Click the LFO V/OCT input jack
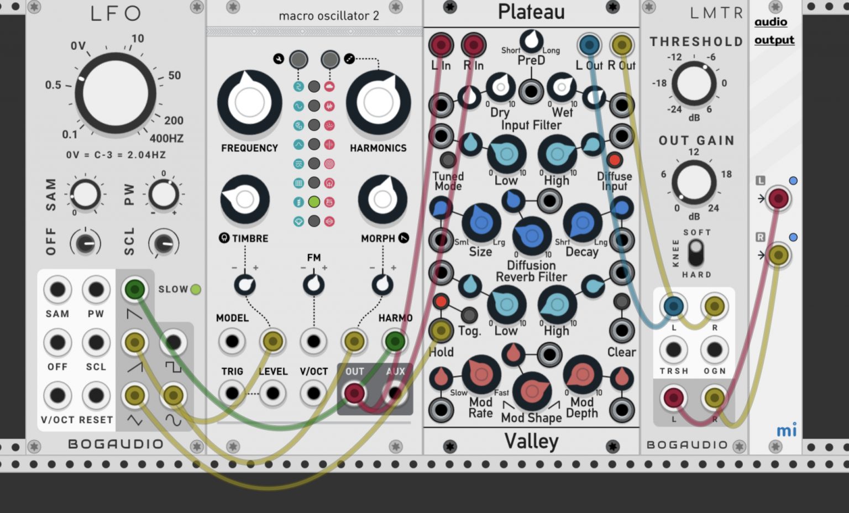Image resolution: width=849 pixels, height=513 pixels. 57,395
